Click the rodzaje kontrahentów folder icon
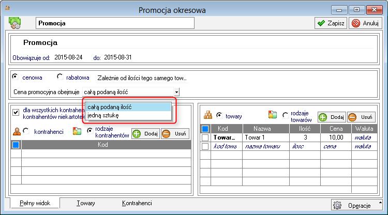This screenshot has height=215, width=388. [x=77, y=131]
